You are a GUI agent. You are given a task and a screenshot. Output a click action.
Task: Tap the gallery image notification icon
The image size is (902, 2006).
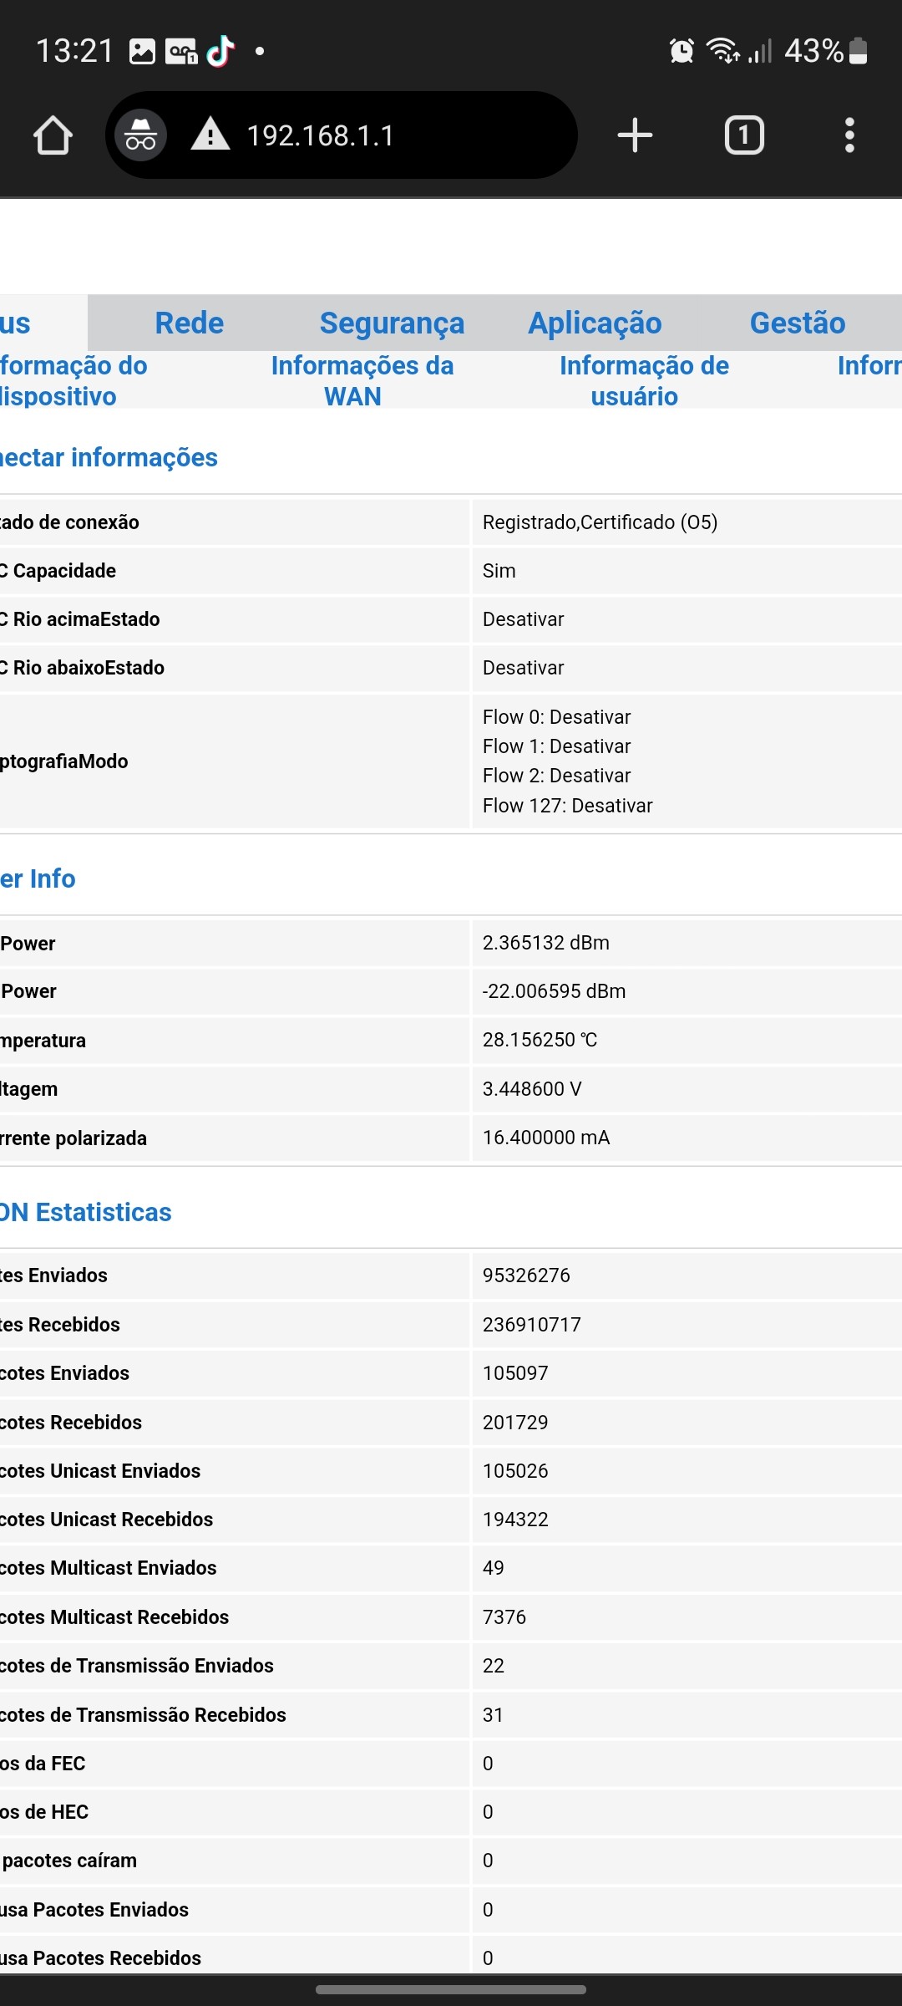142,52
